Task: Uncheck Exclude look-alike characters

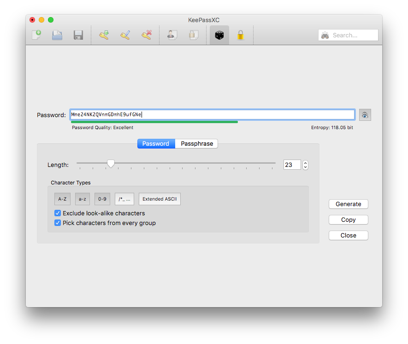Action: 58,213
